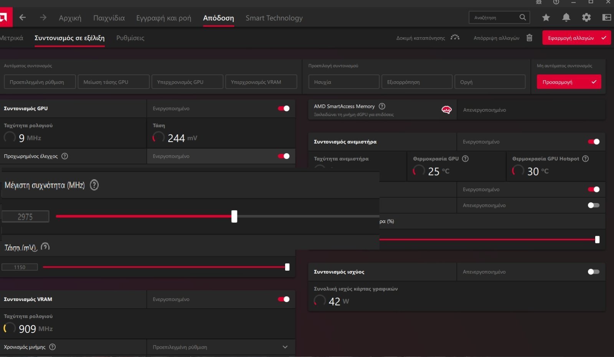Screen dimensions: 614x357
Task: Open help for AMD SmartAccess Memory
Action: coord(382,106)
